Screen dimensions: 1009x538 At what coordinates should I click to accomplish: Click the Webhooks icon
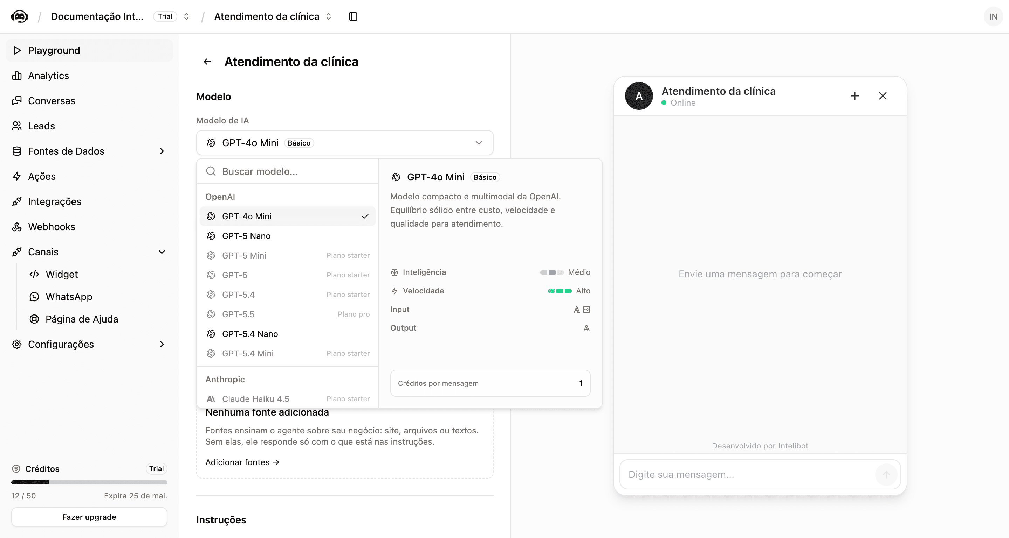point(17,227)
